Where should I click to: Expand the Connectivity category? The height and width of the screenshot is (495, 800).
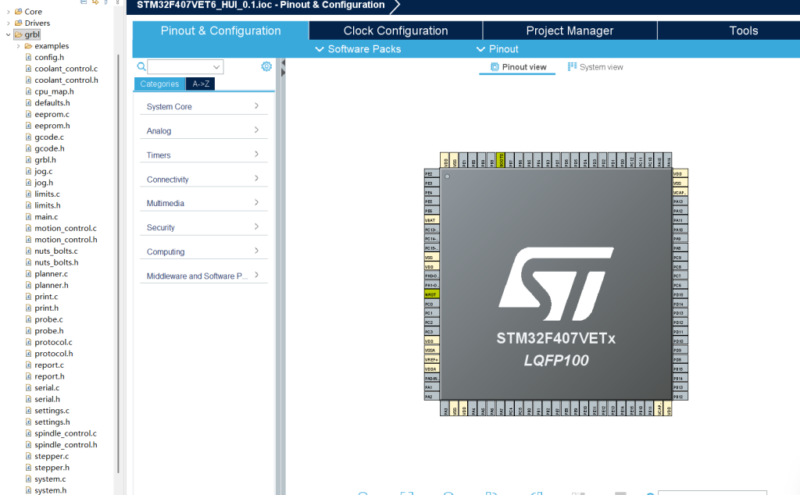[x=203, y=180]
